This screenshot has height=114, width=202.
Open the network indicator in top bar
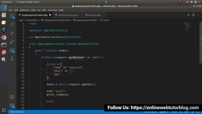tap(187, 2)
